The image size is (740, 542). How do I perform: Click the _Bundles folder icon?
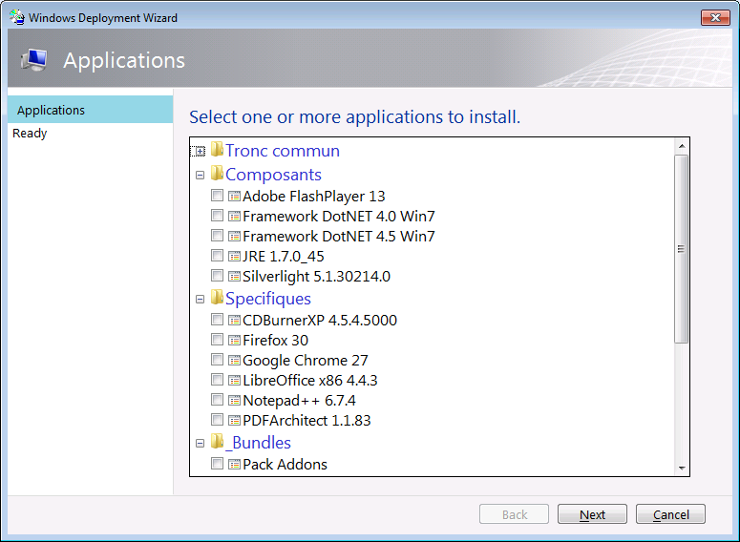(217, 442)
